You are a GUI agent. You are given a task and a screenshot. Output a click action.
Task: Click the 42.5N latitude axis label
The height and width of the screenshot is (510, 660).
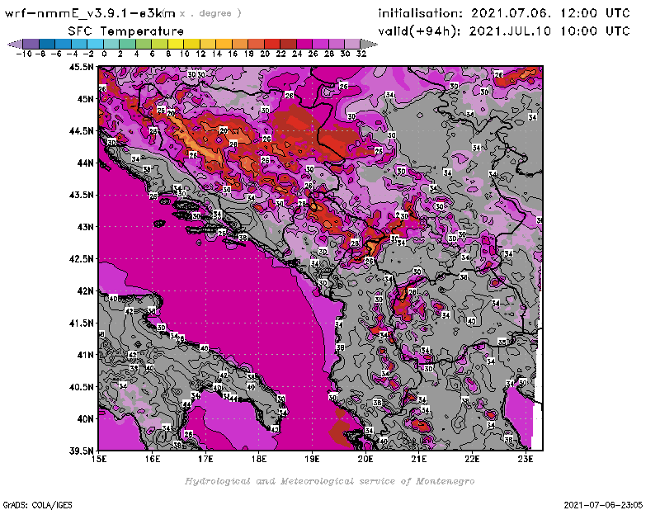pos(81,259)
